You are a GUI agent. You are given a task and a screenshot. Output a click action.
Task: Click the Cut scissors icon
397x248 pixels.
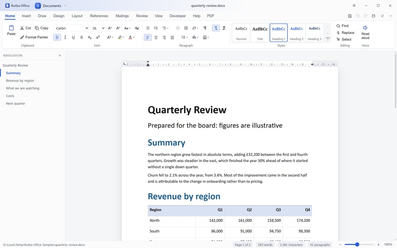click(22, 28)
